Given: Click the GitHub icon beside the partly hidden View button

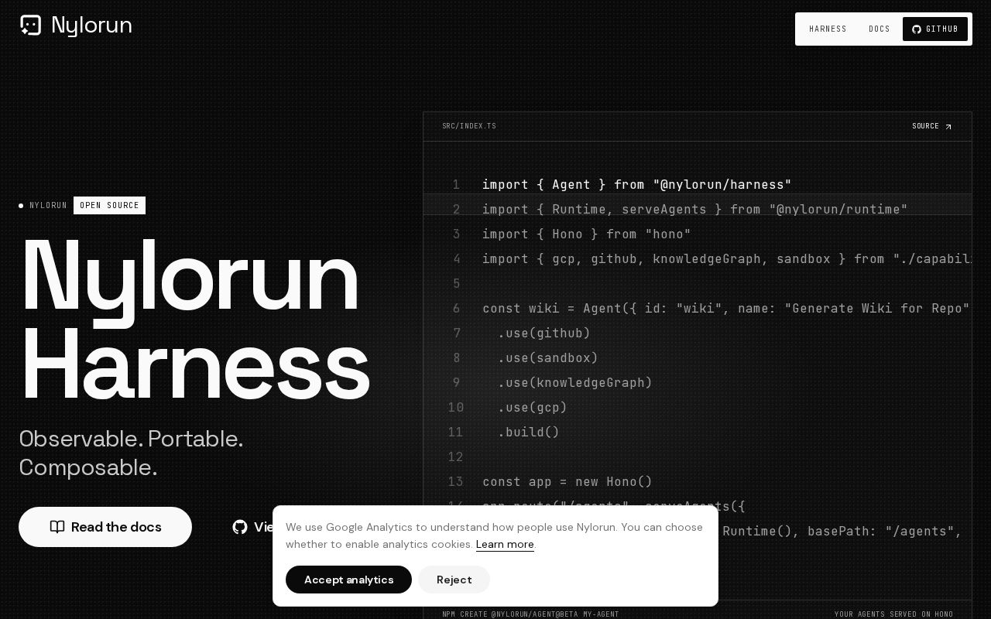Looking at the screenshot, I should click(x=240, y=527).
